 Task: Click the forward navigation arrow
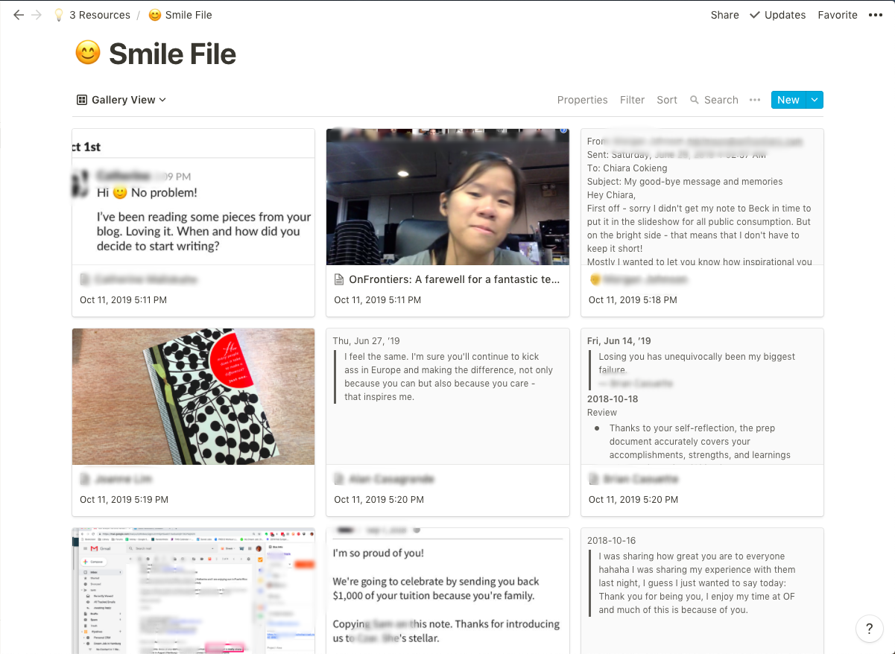(x=37, y=15)
